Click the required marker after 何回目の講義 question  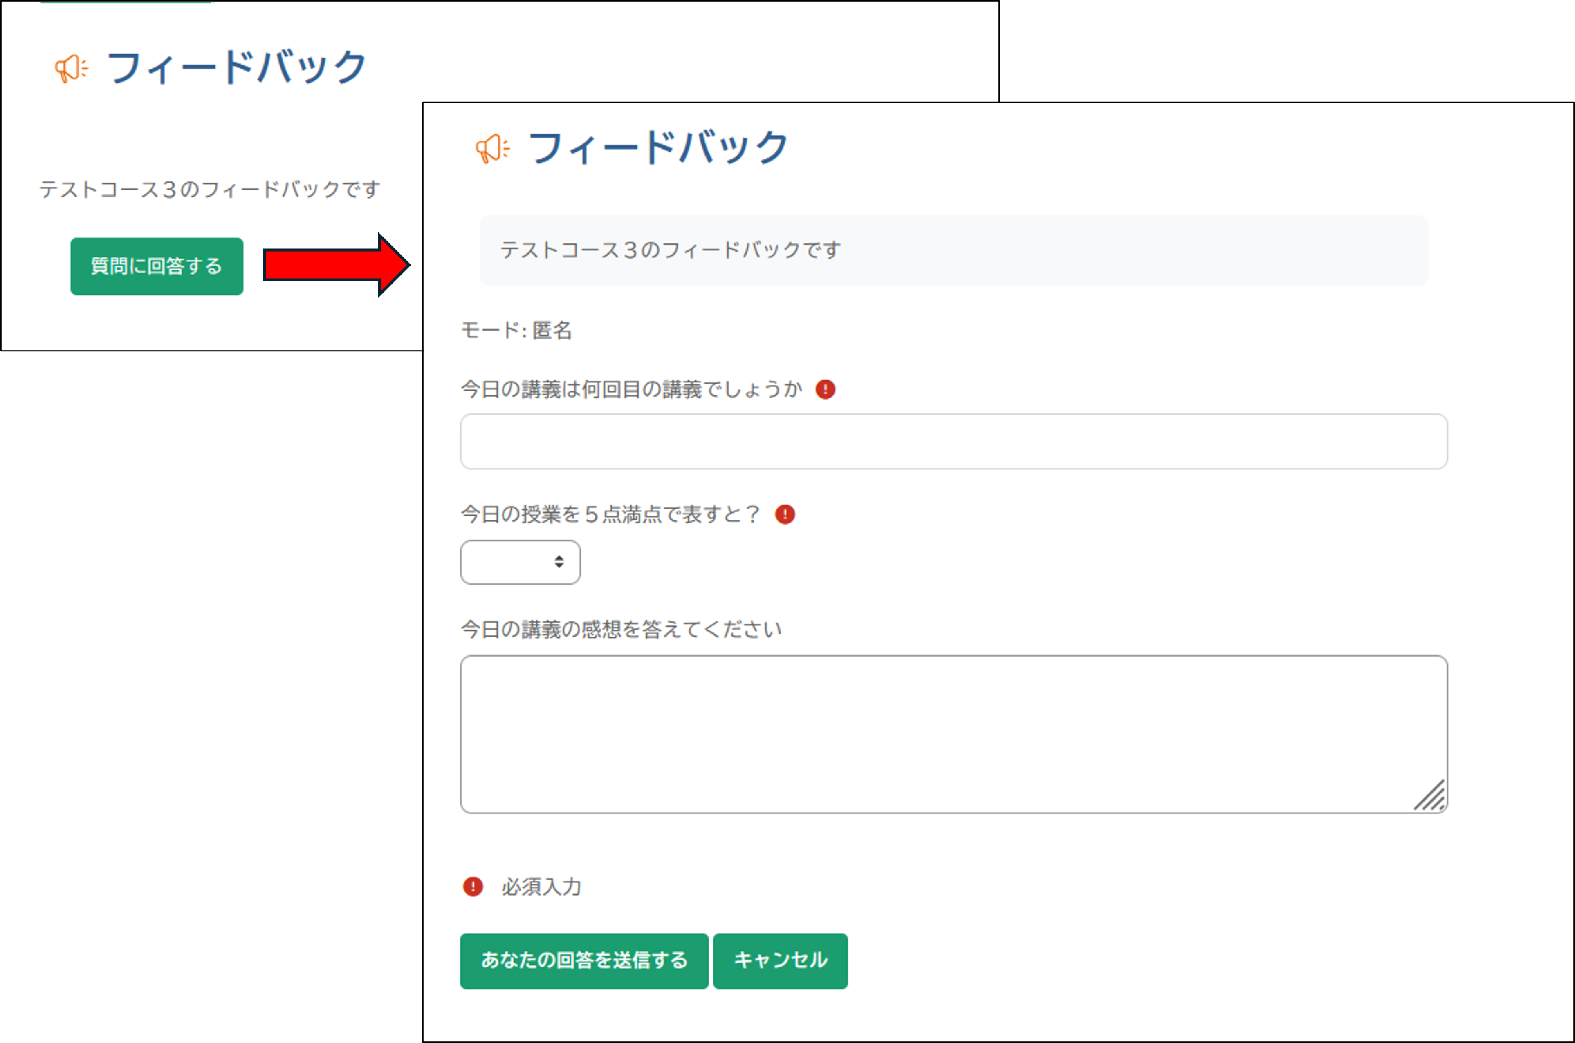point(826,389)
